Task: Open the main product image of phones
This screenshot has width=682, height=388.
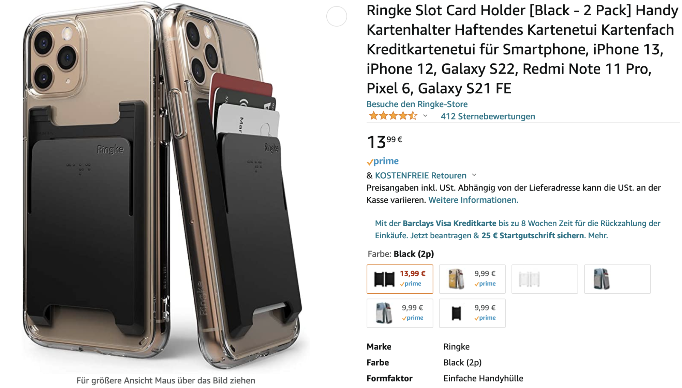Action: (x=163, y=185)
